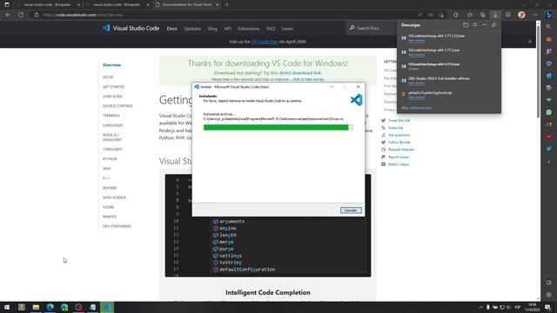557x313 pixels.
Task: Switch to first visual studio code search tab
Action: click(x=48, y=4)
